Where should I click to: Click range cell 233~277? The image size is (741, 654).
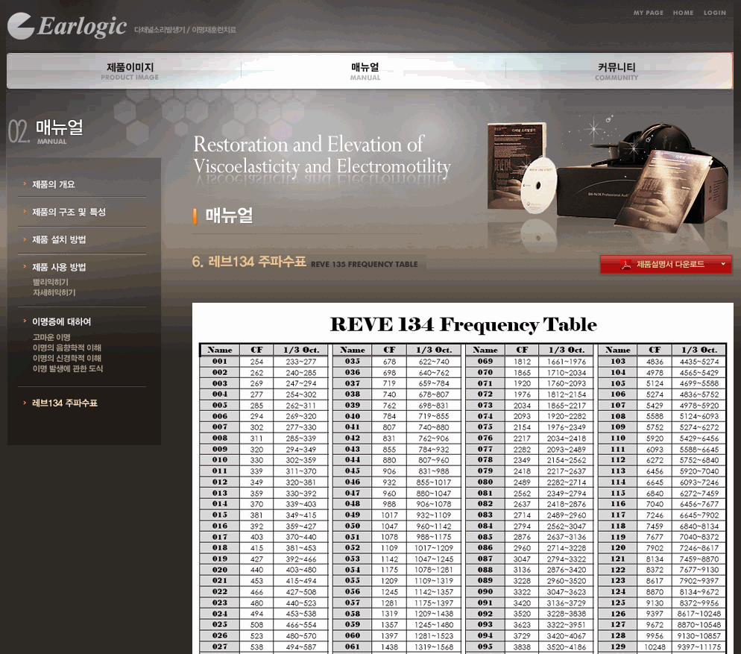click(301, 362)
